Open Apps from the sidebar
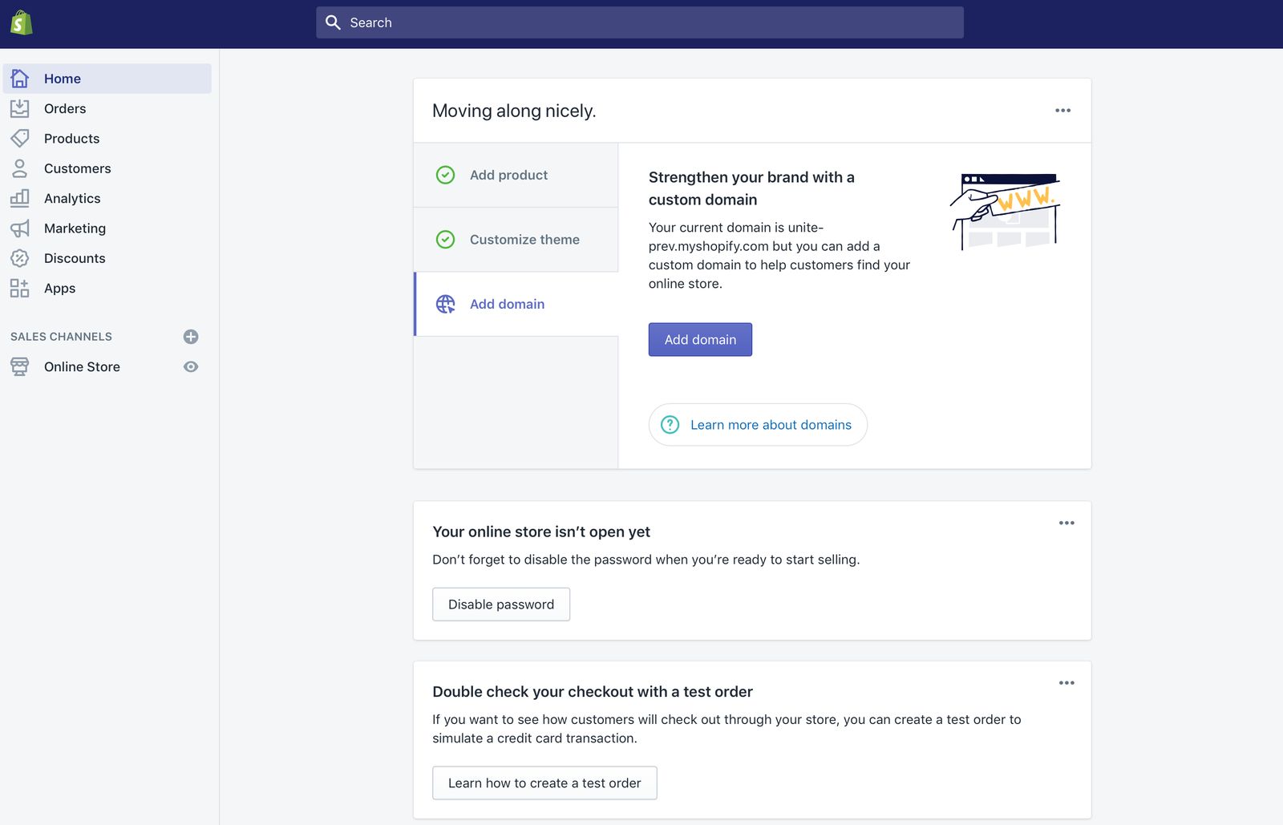 click(107, 288)
